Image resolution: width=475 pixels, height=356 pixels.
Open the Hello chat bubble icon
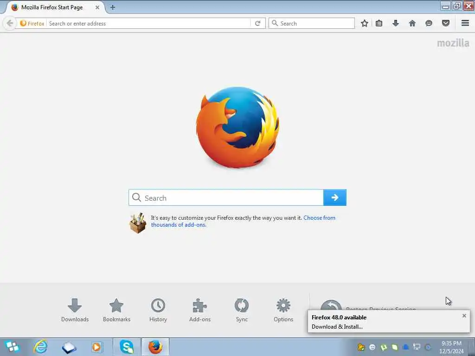(429, 23)
